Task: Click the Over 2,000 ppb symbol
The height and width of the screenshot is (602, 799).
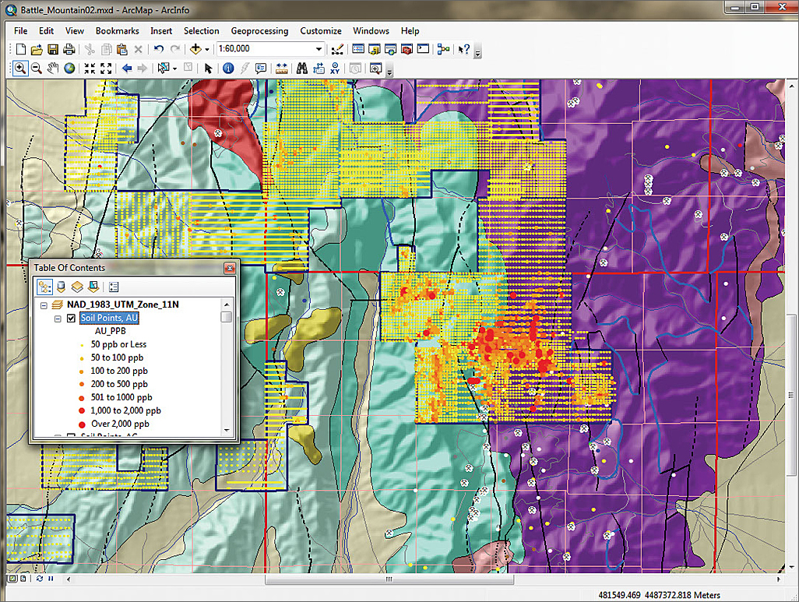Action: 82,424
